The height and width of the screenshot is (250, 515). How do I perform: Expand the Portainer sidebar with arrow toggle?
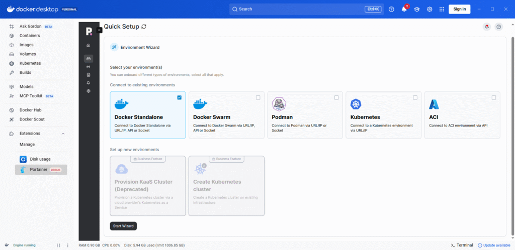coord(99,30)
